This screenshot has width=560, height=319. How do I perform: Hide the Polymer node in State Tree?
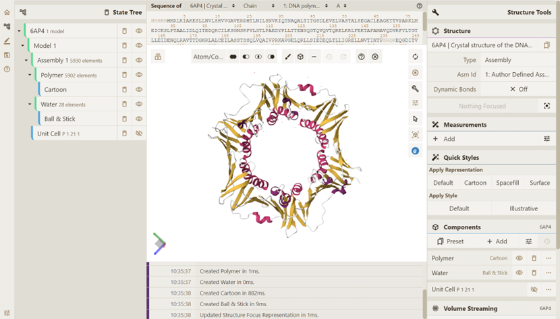click(139, 75)
